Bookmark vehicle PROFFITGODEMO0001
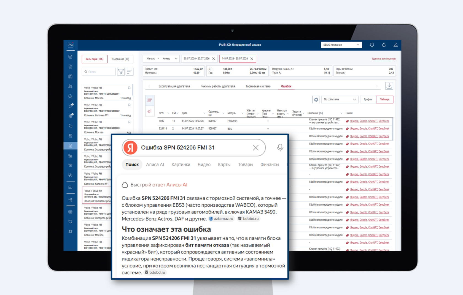Screen dimensions: 463x295 (x=129, y=88)
